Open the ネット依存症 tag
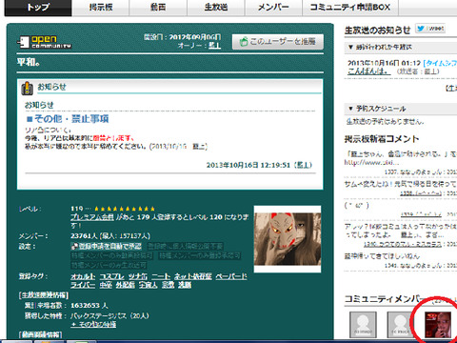The image size is (457, 343). point(193,276)
